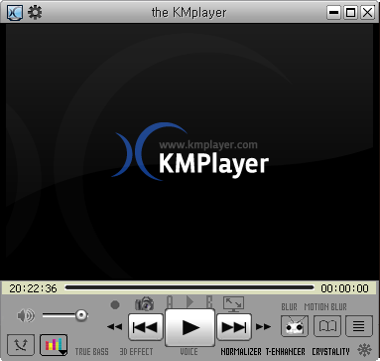Open the playlist lines icon
Screen dimensions: 380x361
[x=359, y=326]
